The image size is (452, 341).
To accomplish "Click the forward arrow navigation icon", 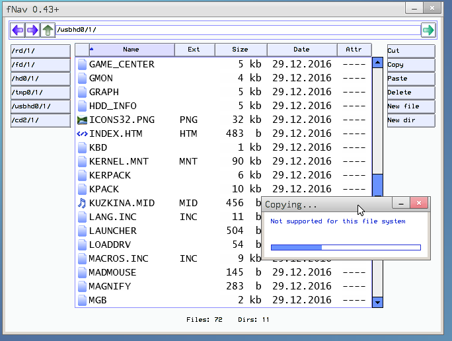I will (x=32, y=30).
